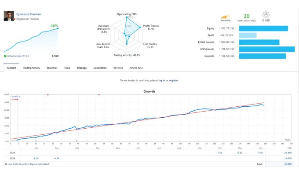This screenshot has width=299, height=175.
Task: Open the What's new tab
Action: pos(136,68)
